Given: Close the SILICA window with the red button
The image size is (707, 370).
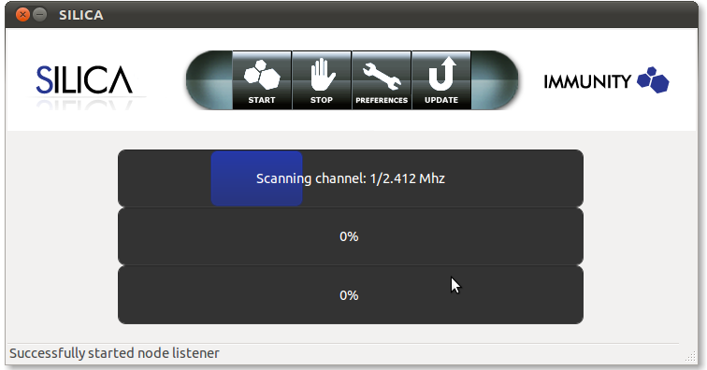Looking at the screenshot, I should pos(22,15).
